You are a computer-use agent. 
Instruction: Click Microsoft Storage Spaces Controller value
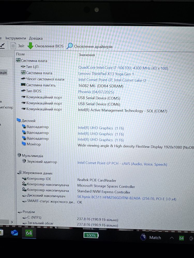[x=106, y=186]
